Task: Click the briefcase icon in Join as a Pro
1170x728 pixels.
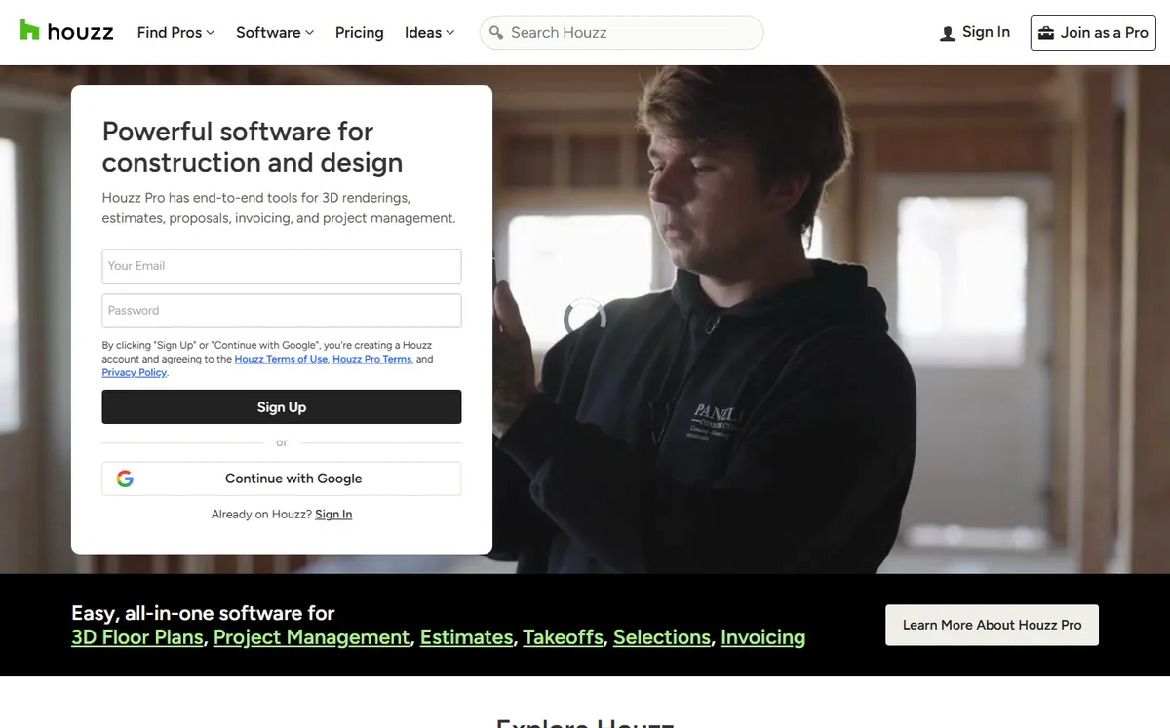Action: coord(1046,33)
